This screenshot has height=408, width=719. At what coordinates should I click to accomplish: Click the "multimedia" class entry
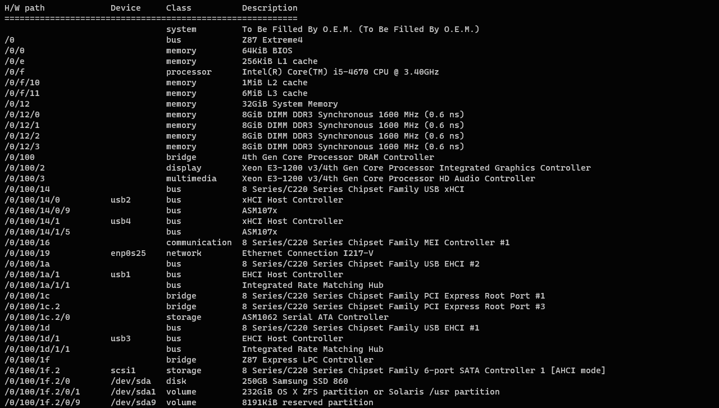click(191, 178)
